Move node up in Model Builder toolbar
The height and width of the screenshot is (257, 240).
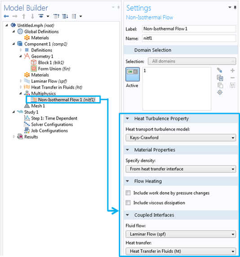pyautogui.click(x=24, y=16)
